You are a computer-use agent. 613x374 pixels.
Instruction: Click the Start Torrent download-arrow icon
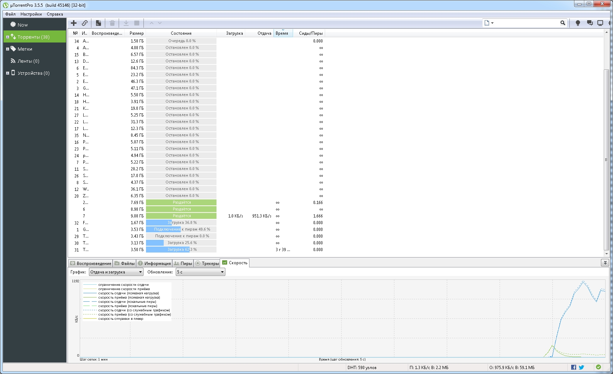[x=126, y=23]
